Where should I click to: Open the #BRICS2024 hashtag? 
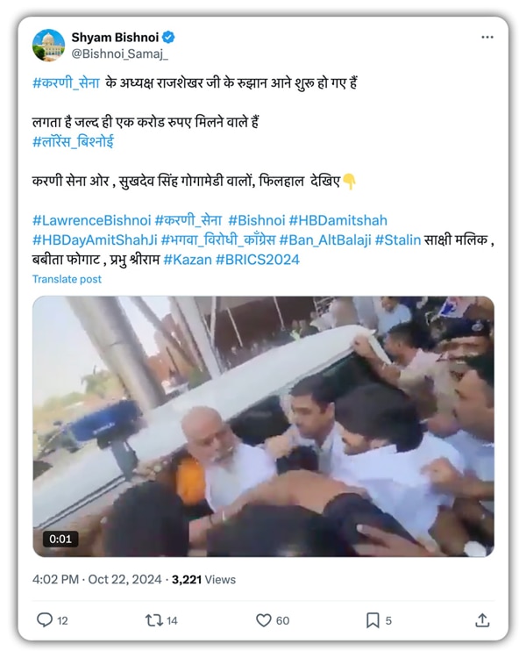[258, 260]
